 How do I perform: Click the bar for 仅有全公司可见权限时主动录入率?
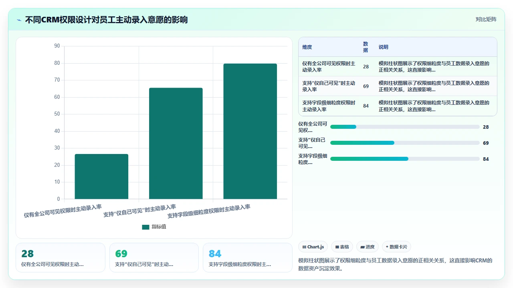click(101, 176)
